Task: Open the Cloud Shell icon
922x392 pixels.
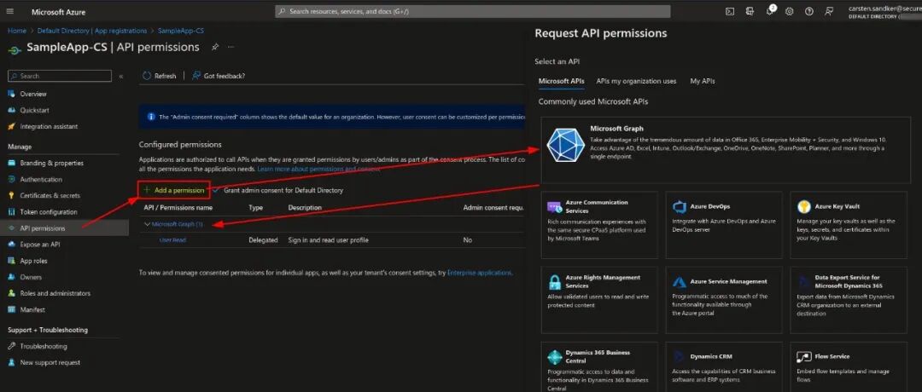Action: (x=730, y=11)
